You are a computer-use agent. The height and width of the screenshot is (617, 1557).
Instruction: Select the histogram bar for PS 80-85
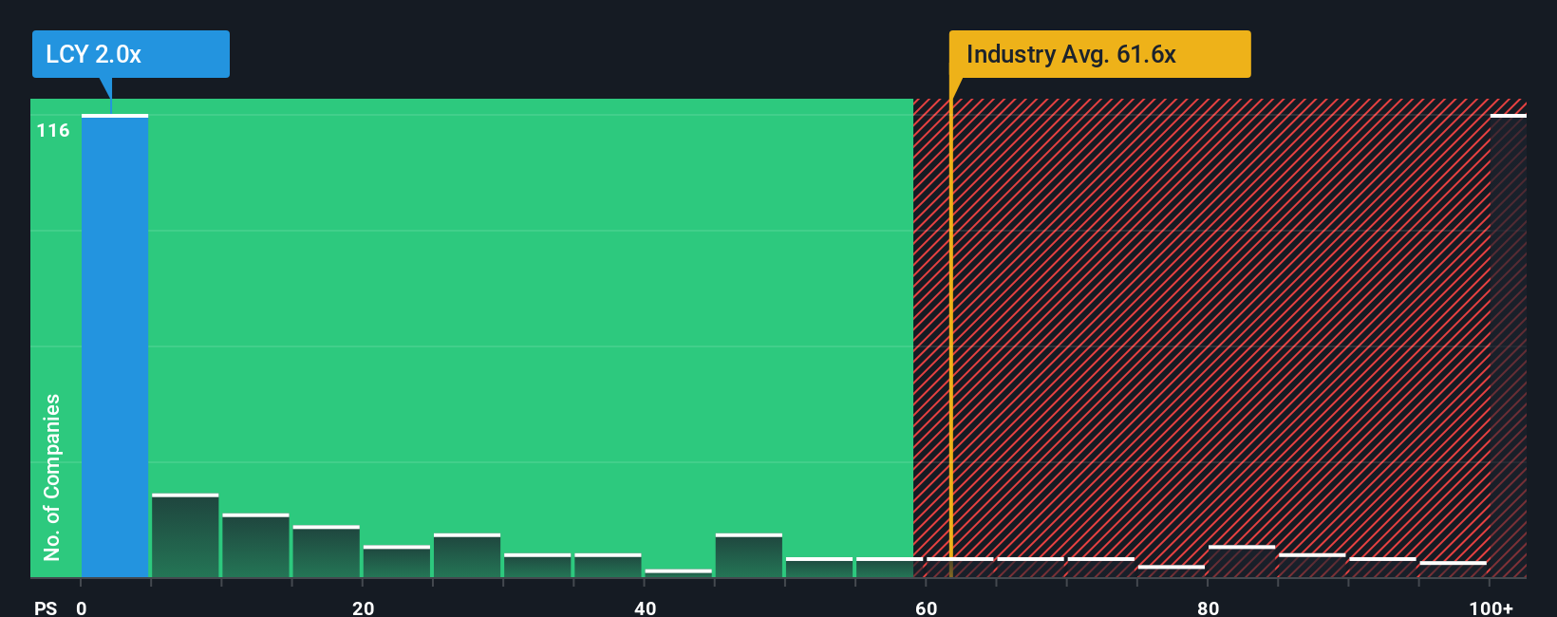pyautogui.click(x=1242, y=561)
